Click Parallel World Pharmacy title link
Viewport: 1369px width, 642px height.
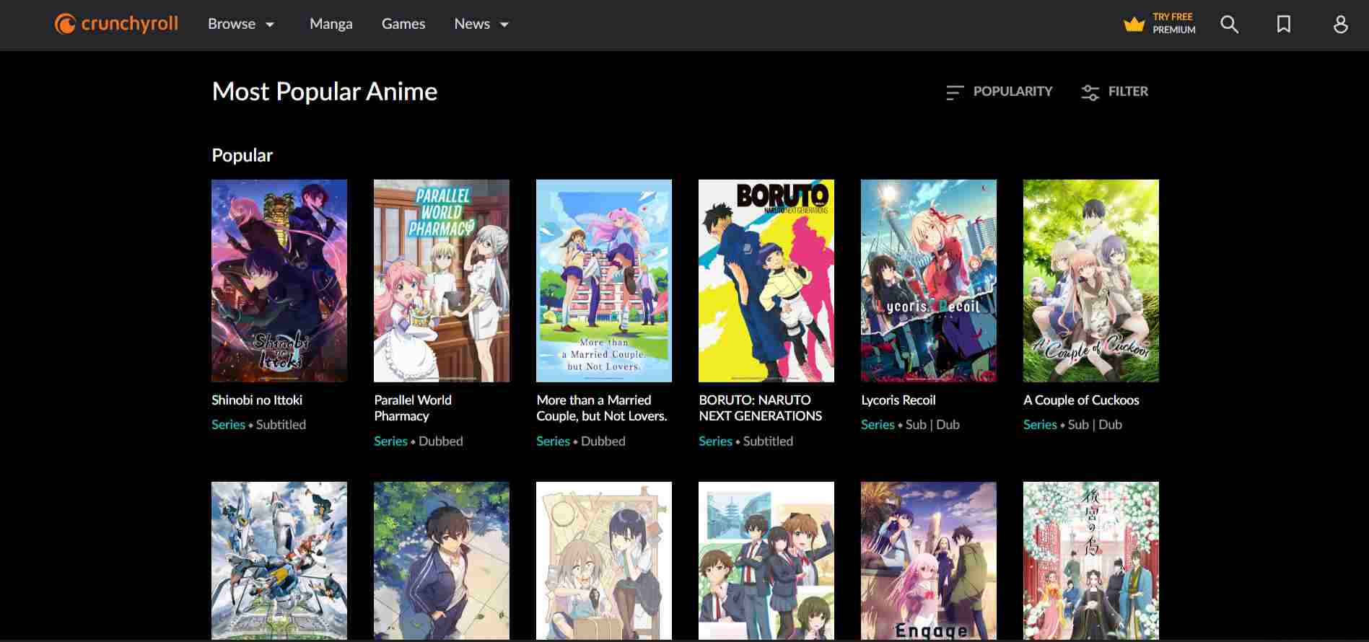tap(413, 408)
